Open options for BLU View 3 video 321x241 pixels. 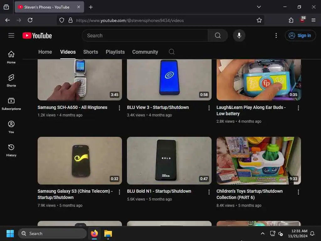[209, 108]
